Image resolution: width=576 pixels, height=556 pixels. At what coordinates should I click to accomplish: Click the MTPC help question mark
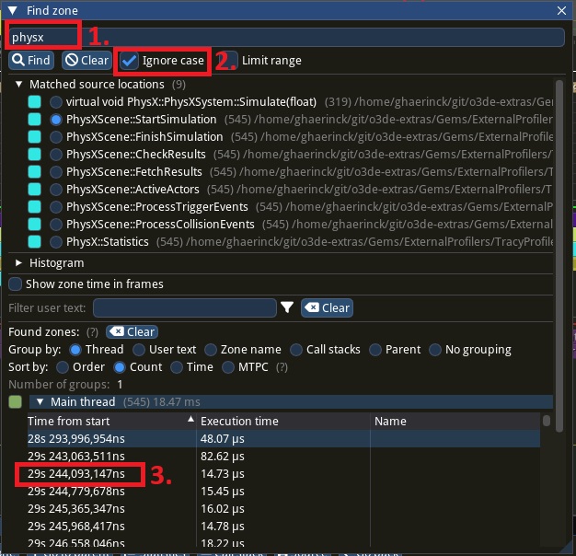(x=282, y=367)
